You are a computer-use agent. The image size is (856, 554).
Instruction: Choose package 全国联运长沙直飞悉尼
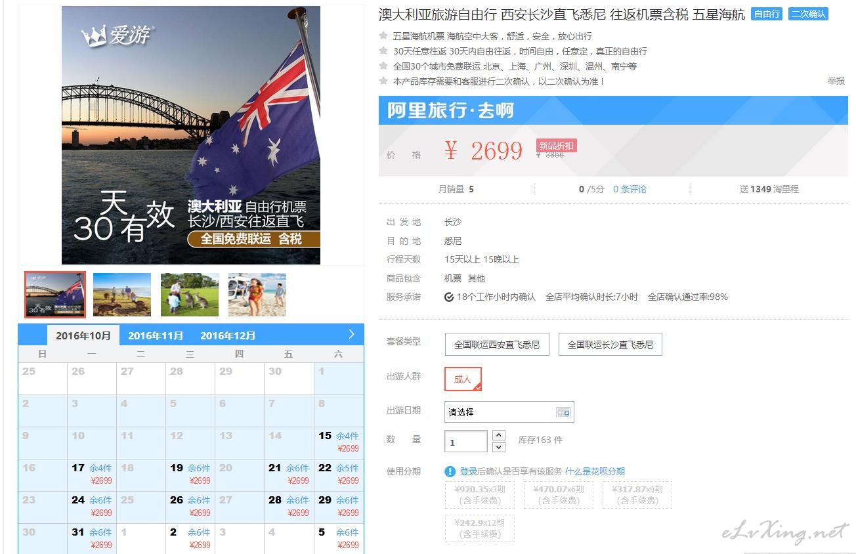point(610,345)
